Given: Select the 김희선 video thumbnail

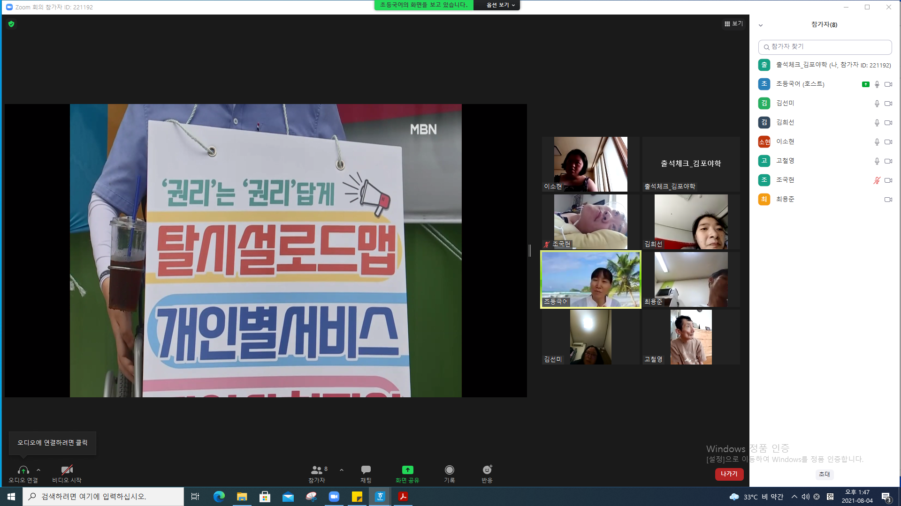Looking at the screenshot, I should click(x=691, y=222).
